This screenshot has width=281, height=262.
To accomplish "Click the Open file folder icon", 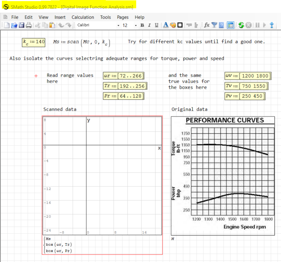I will tap(14, 25).
